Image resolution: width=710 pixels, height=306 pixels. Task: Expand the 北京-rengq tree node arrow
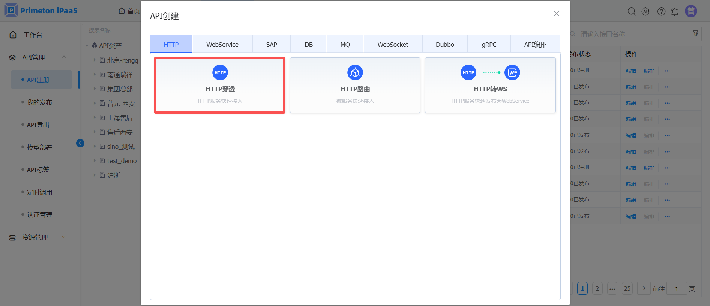click(95, 60)
